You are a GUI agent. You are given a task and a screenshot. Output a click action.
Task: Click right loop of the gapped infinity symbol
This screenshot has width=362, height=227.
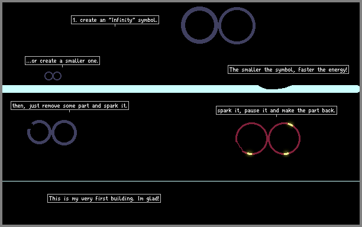coord(64,132)
